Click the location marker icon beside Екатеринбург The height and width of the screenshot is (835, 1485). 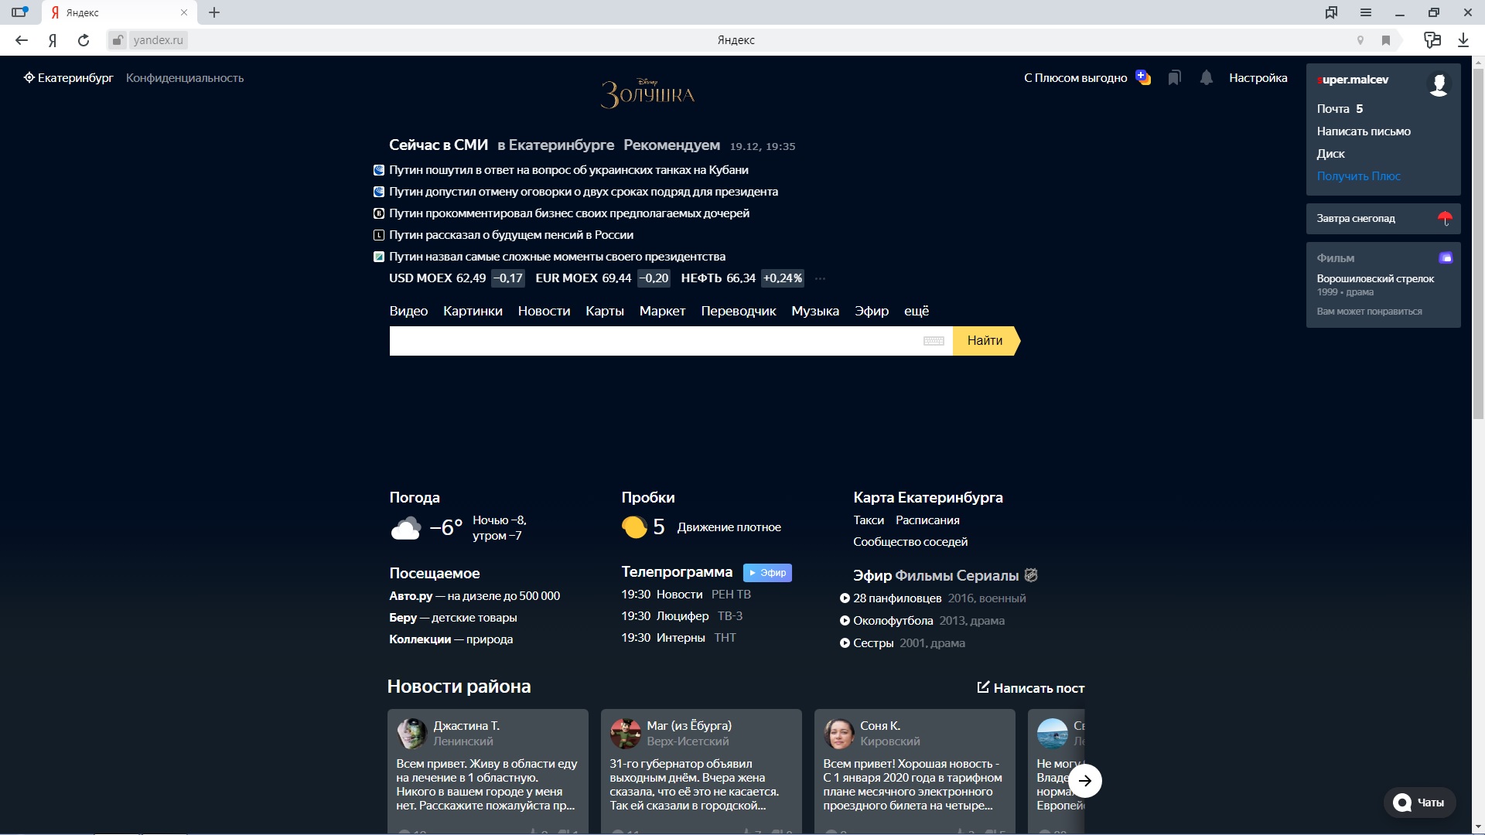click(x=29, y=77)
